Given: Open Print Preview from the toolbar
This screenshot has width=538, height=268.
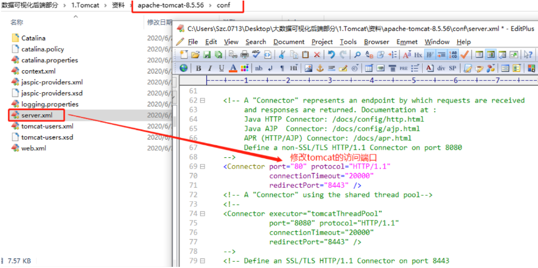Looking at the screenshot, I should [x=233, y=54].
